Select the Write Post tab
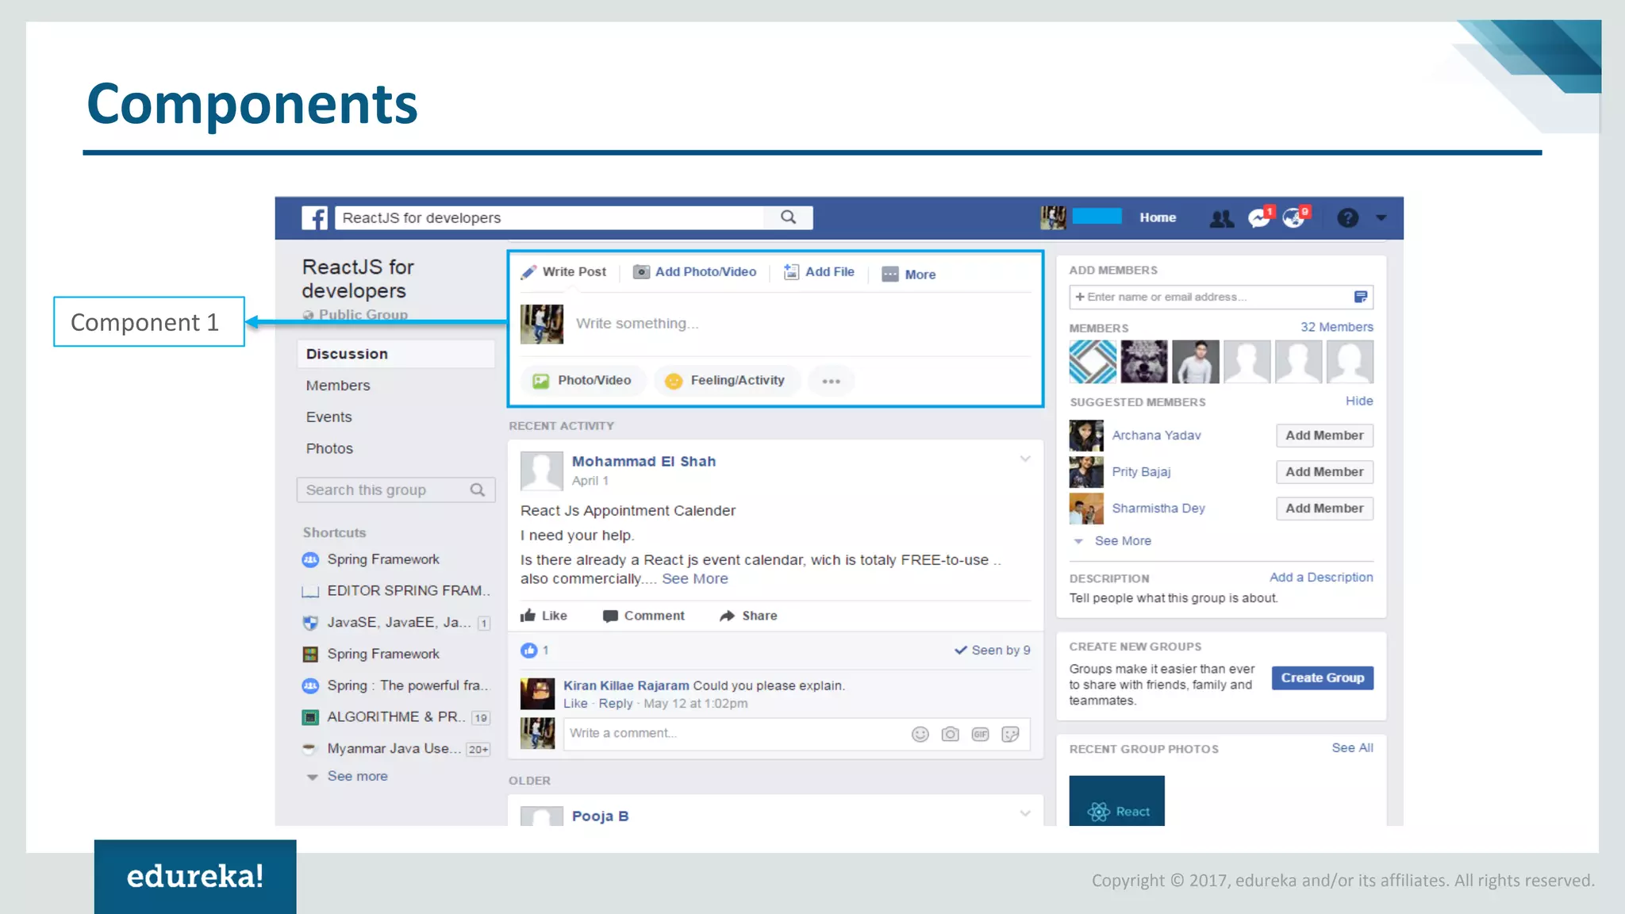Image resolution: width=1625 pixels, height=914 pixels. tap(563, 272)
